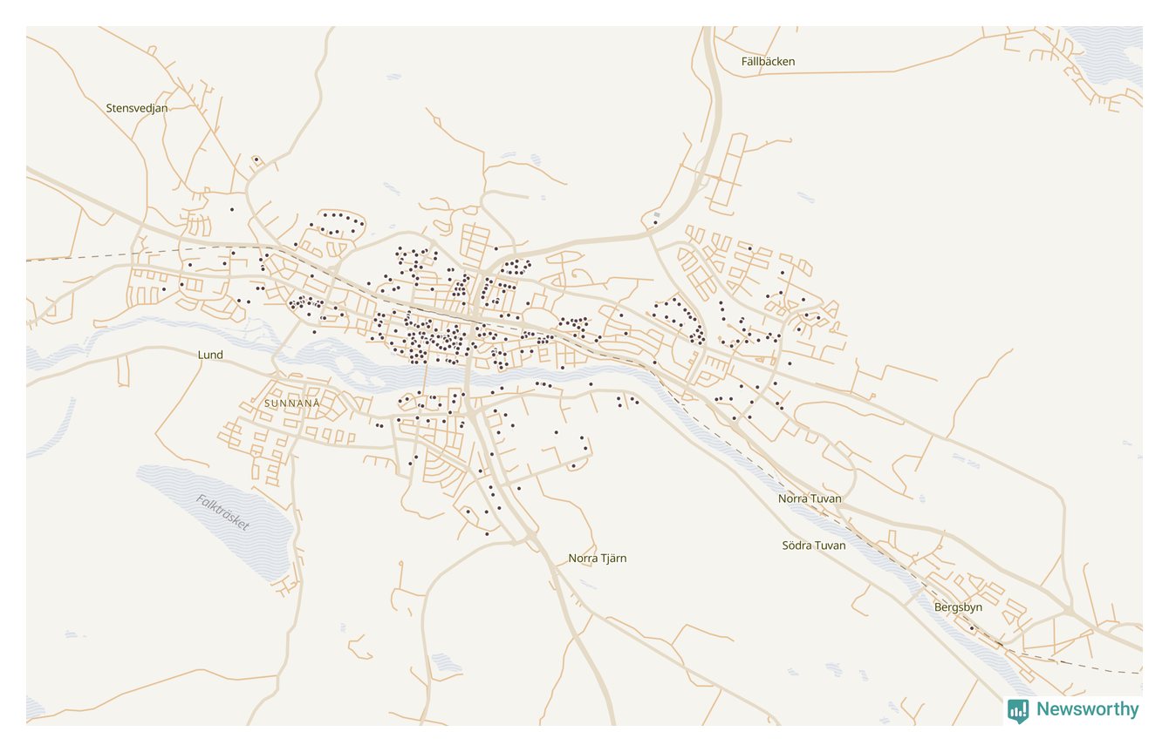Click the grey square marker by northern interchange
The height and width of the screenshot is (752, 1169).
click(657, 214)
